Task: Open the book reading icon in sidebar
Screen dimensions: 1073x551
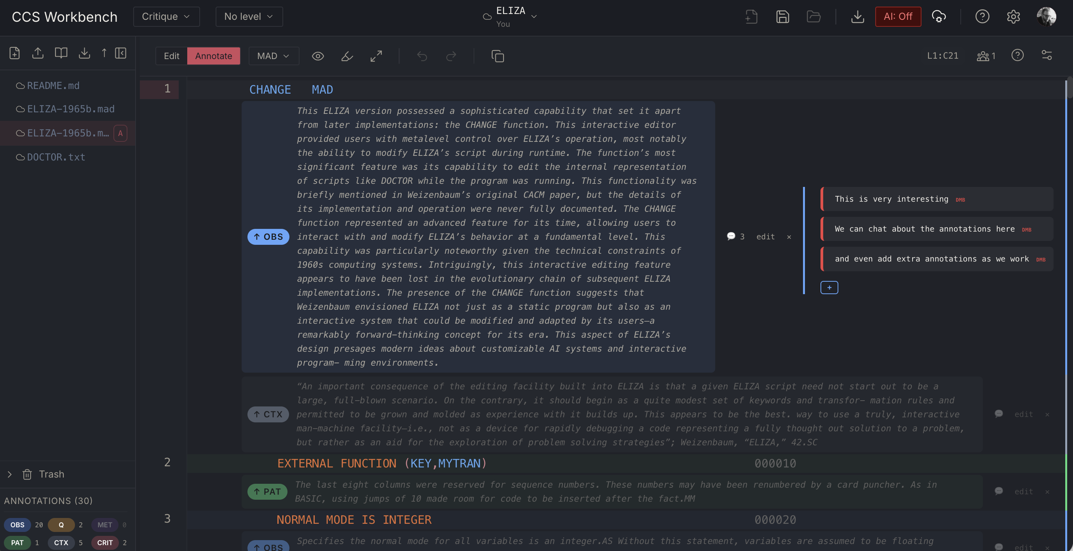Action: [61, 53]
